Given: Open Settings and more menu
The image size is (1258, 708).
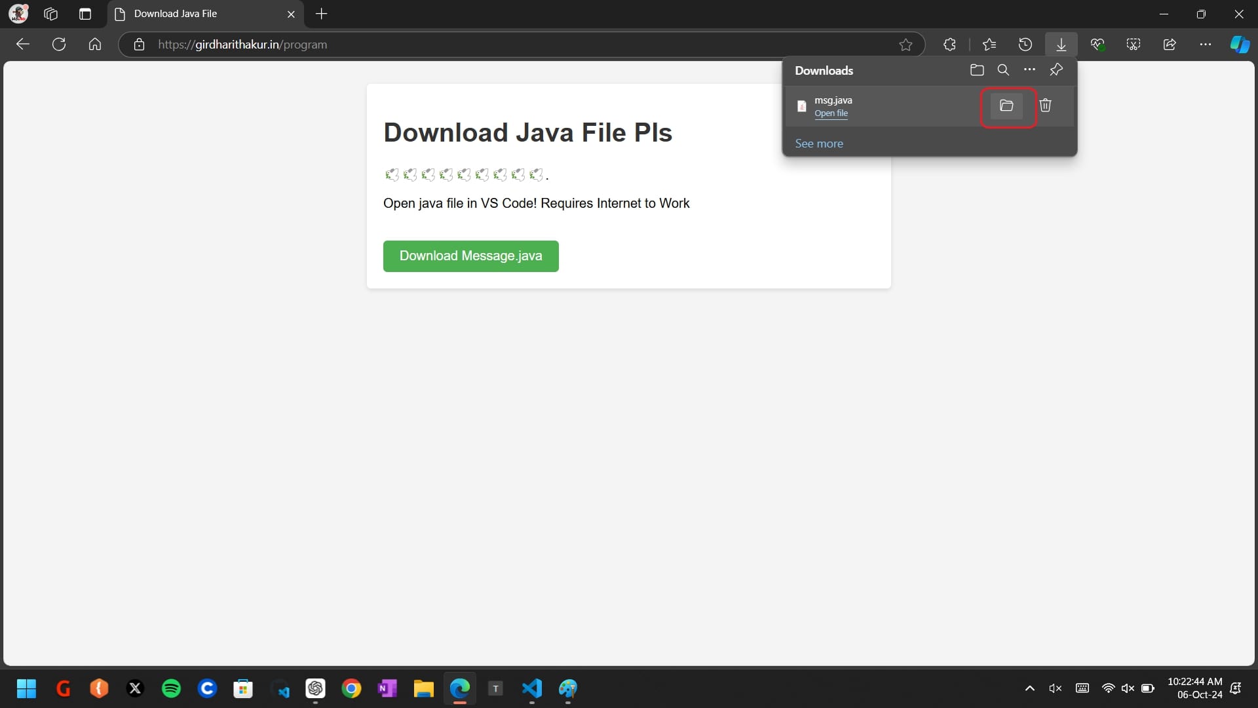Looking at the screenshot, I should tap(1205, 45).
